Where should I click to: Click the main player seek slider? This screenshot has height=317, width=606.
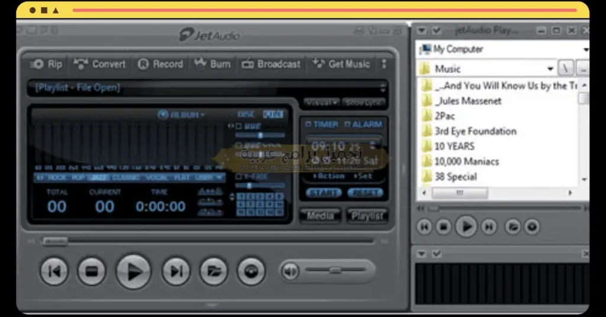[208, 242]
